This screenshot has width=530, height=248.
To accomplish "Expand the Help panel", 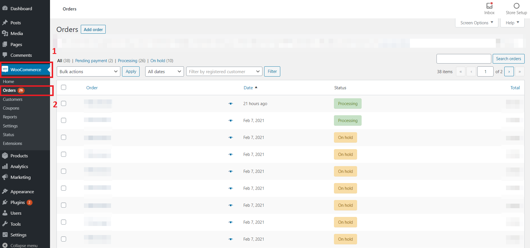I will pyautogui.click(x=512, y=23).
